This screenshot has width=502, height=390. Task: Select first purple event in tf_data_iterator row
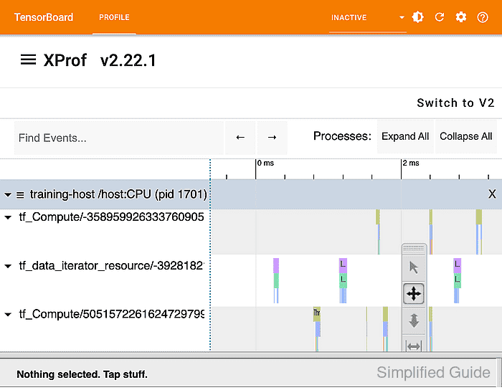[x=276, y=265]
